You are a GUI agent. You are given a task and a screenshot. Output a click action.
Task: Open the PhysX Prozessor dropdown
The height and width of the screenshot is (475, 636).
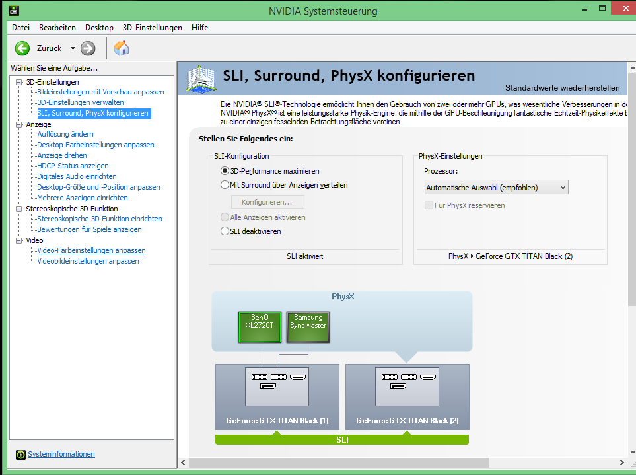point(496,188)
